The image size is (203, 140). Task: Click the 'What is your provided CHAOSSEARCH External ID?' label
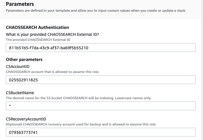pos(52,35)
